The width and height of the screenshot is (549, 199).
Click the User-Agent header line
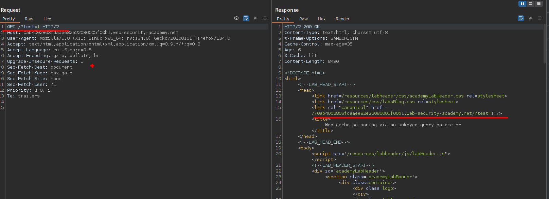(119, 38)
